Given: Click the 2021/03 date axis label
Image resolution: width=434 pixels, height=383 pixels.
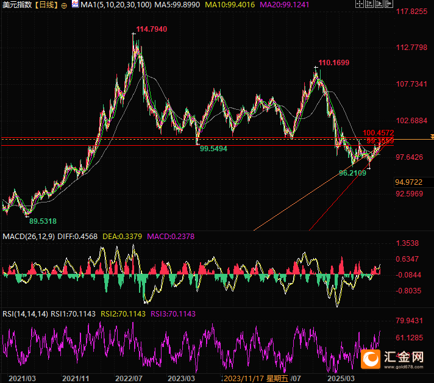Looking at the screenshot, I should (22, 379).
